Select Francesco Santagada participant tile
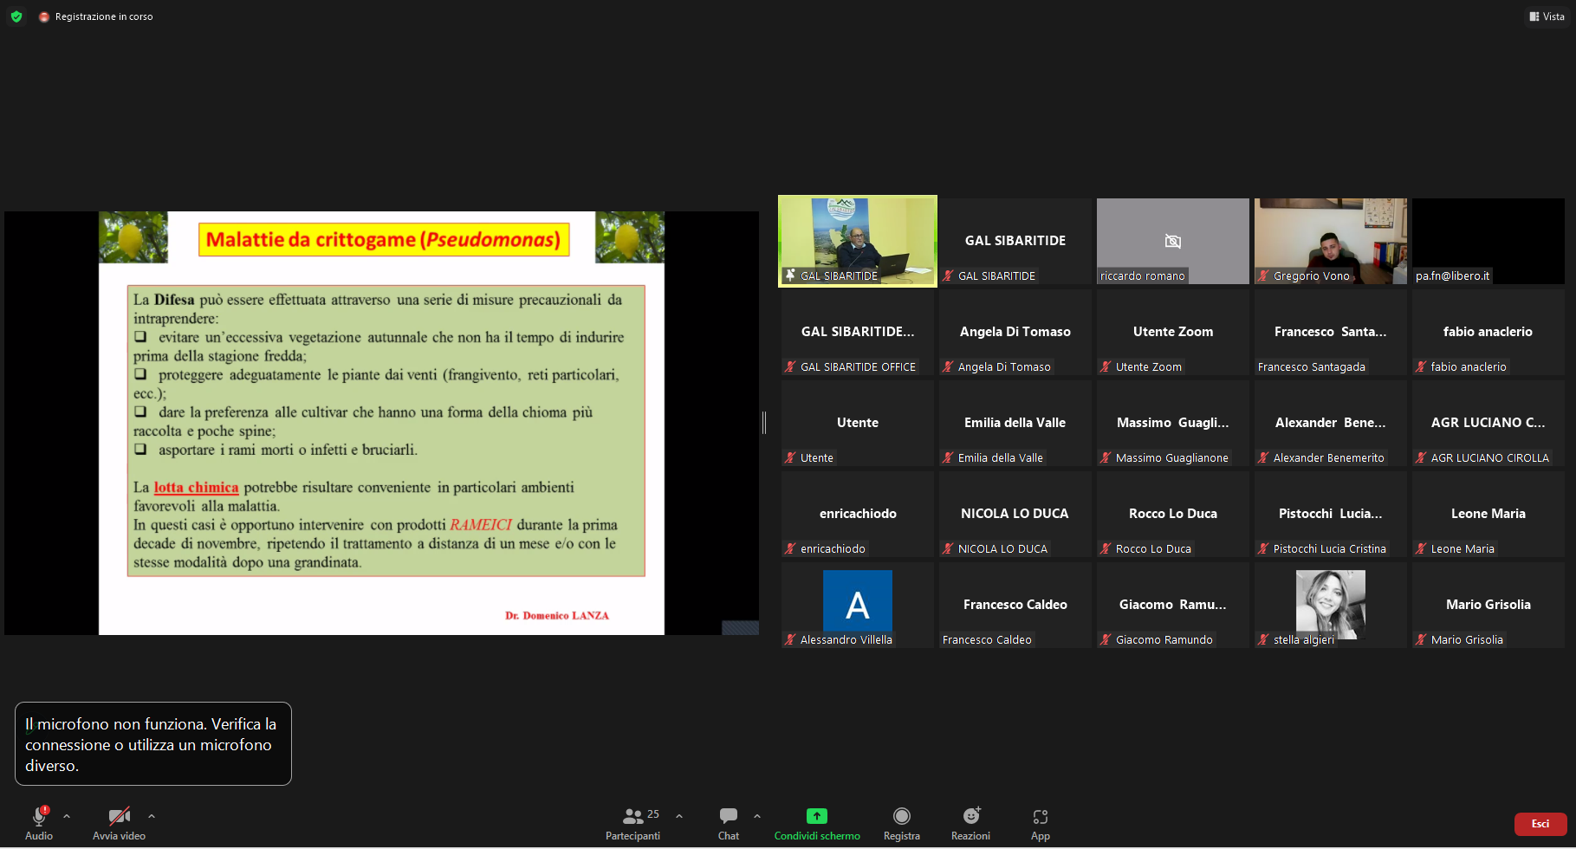Viewport: 1576px width, 849px height. [x=1331, y=332]
